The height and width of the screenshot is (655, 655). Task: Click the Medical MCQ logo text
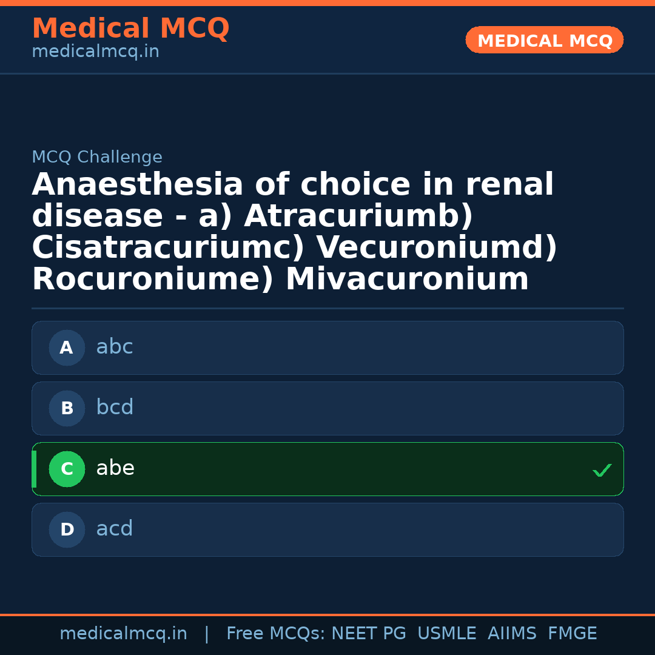click(130, 28)
